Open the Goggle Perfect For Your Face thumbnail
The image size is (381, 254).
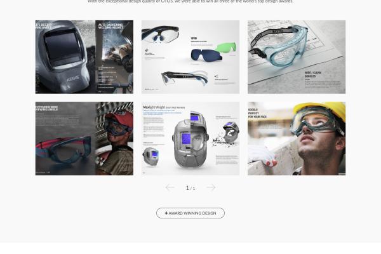tap(297, 138)
